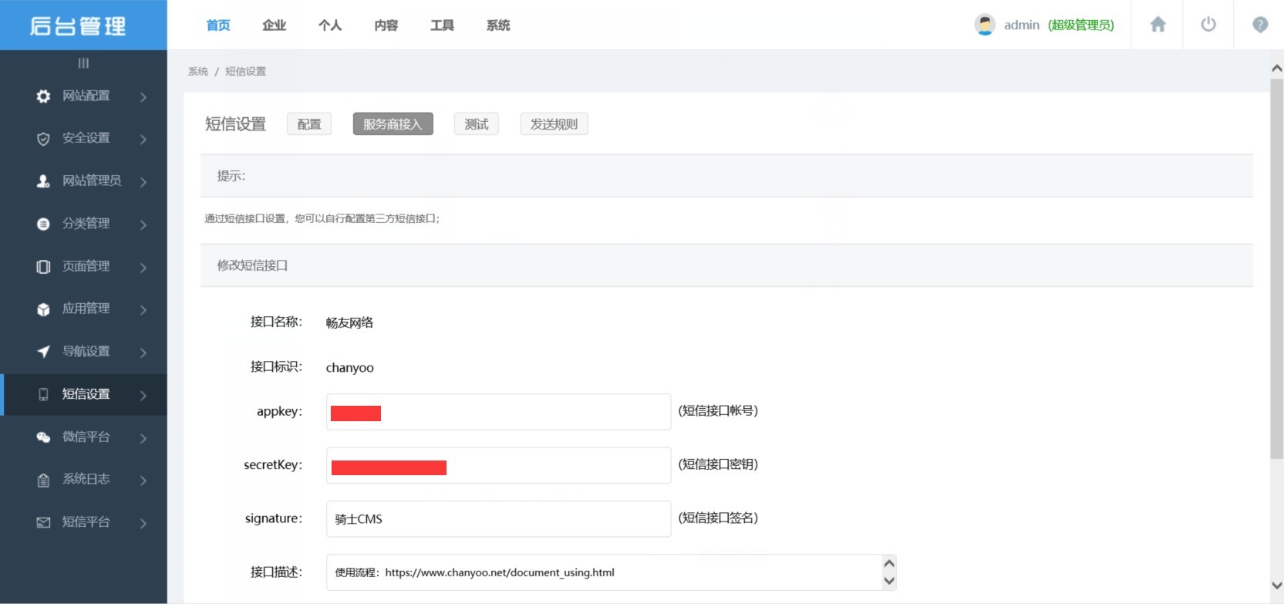
Task: Switch to the 服务商接入 tab
Action: click(393, 124)
